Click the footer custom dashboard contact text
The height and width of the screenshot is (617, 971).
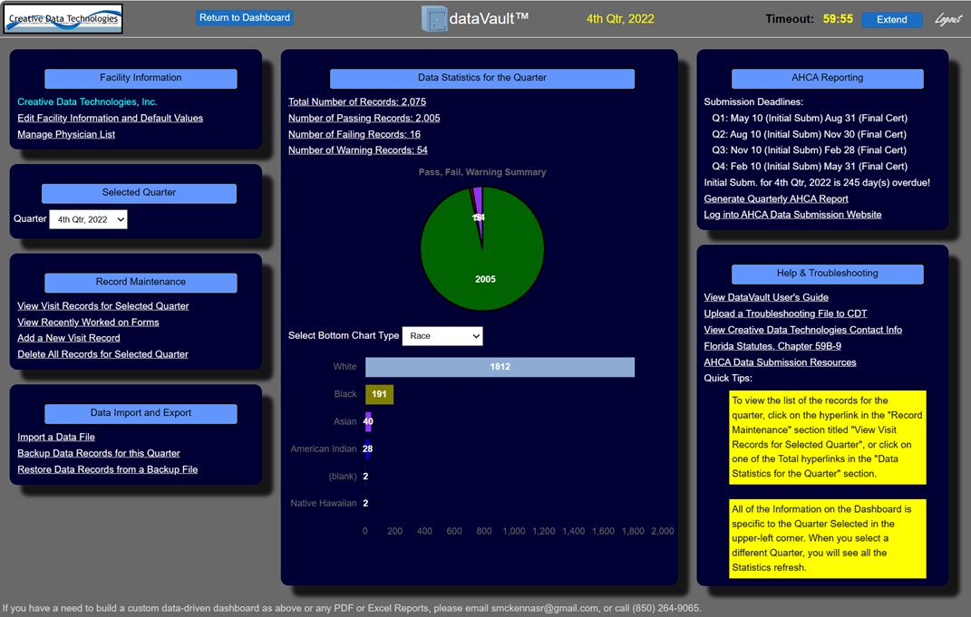352,608
